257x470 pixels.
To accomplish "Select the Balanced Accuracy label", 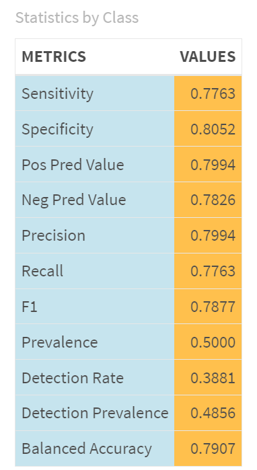I will (87, 448).
